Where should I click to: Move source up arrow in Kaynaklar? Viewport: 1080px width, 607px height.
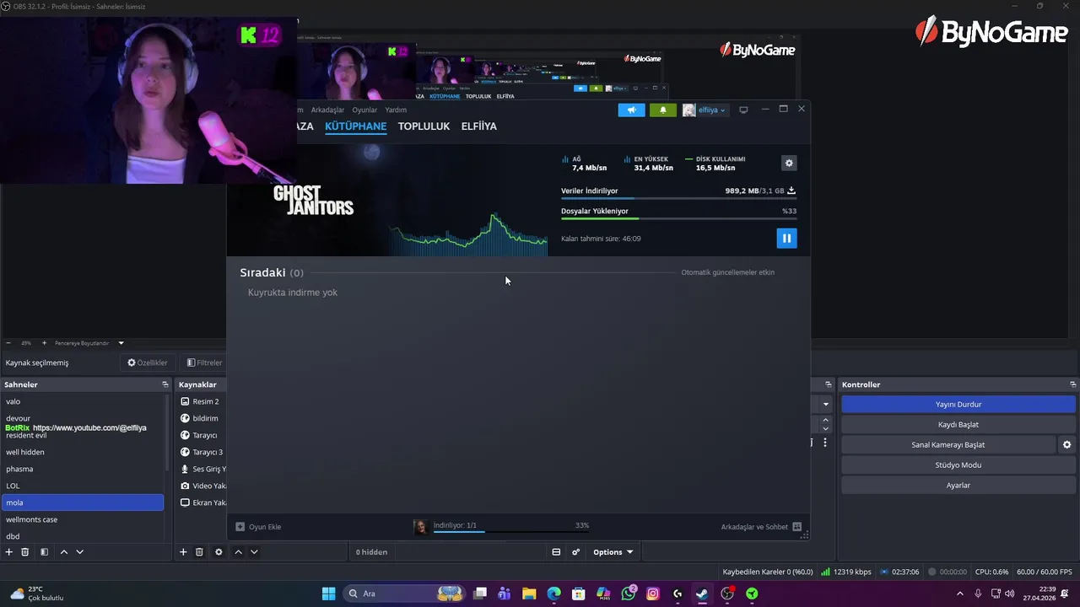click(x=238, y=552)
